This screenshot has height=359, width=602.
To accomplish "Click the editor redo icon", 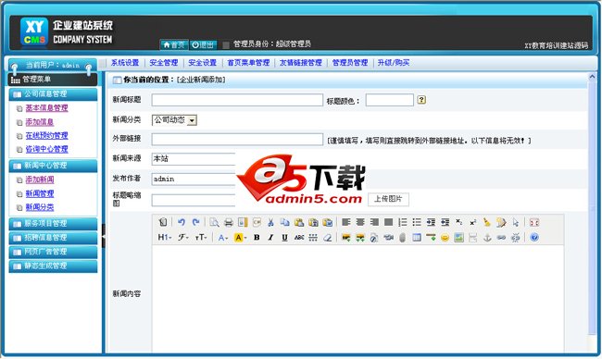I will (195, 222).
